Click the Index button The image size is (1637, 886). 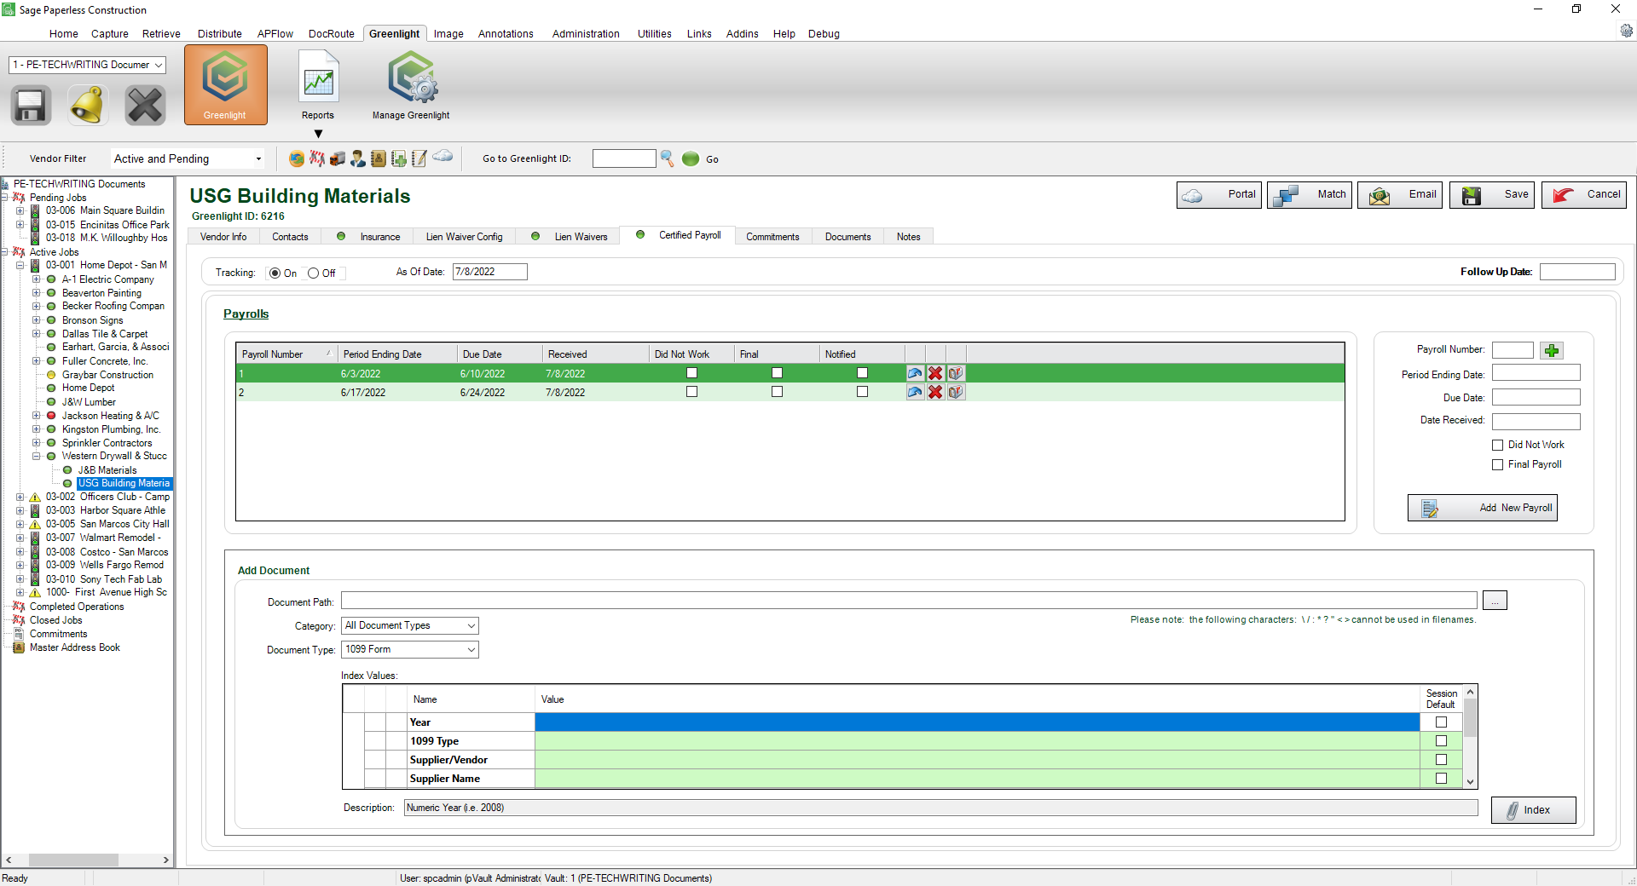[x=1534, y=810]
